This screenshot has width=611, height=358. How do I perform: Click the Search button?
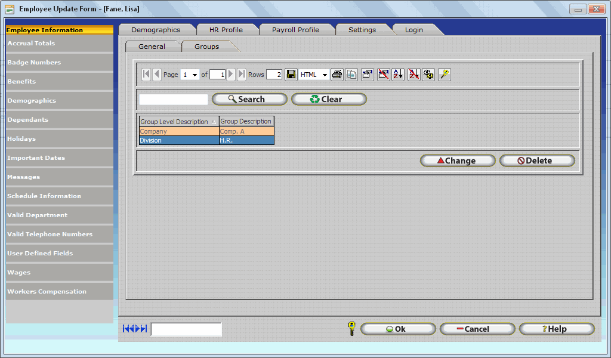pyautogui.click(x=249, y=100)
